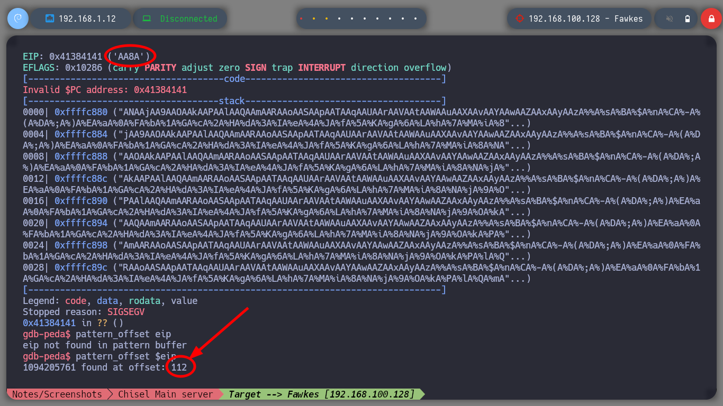Switch to the second workspace dot

click(x=314, y=19)
